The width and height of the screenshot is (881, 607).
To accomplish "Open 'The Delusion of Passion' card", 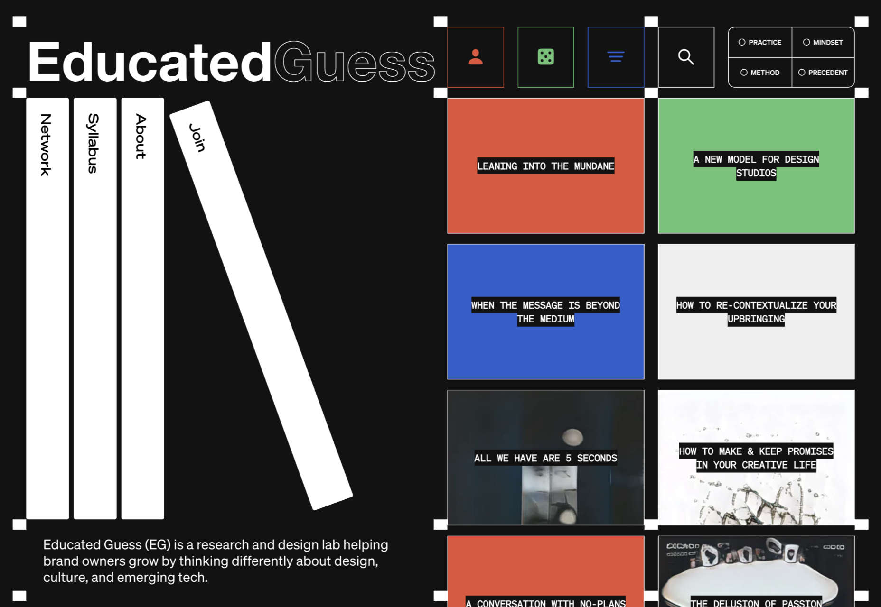I will pos(756,572).
